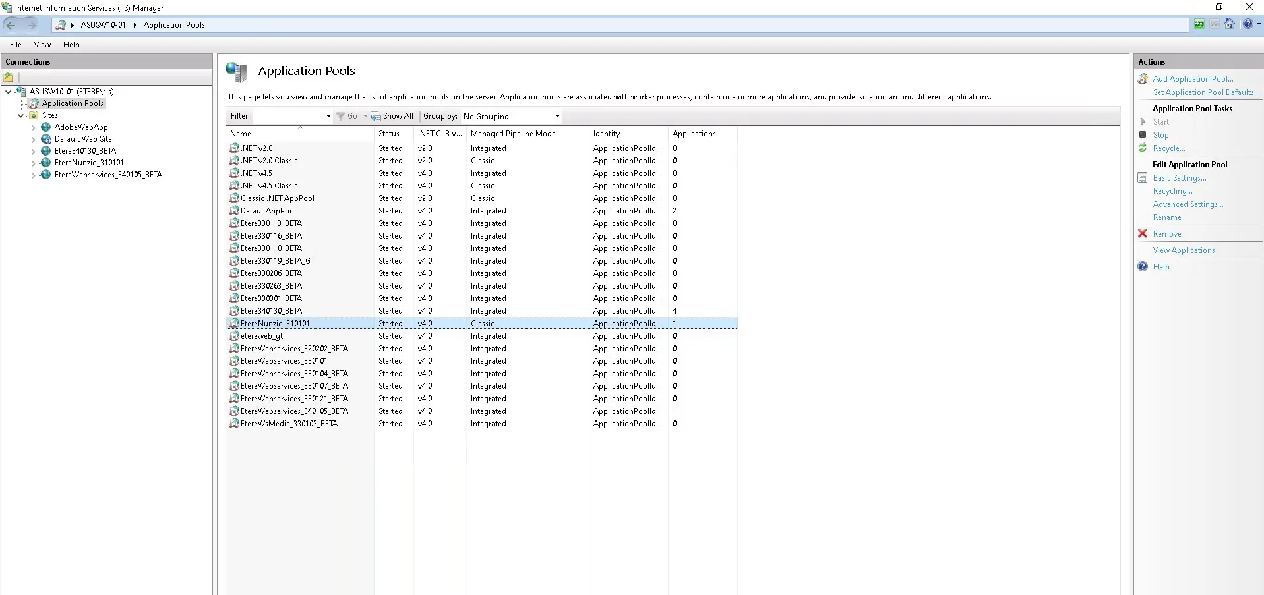The width and height of the screenshot is (1264, 595).
Task: Open the Filter dropdown arrow
Action: pos(328,117)
